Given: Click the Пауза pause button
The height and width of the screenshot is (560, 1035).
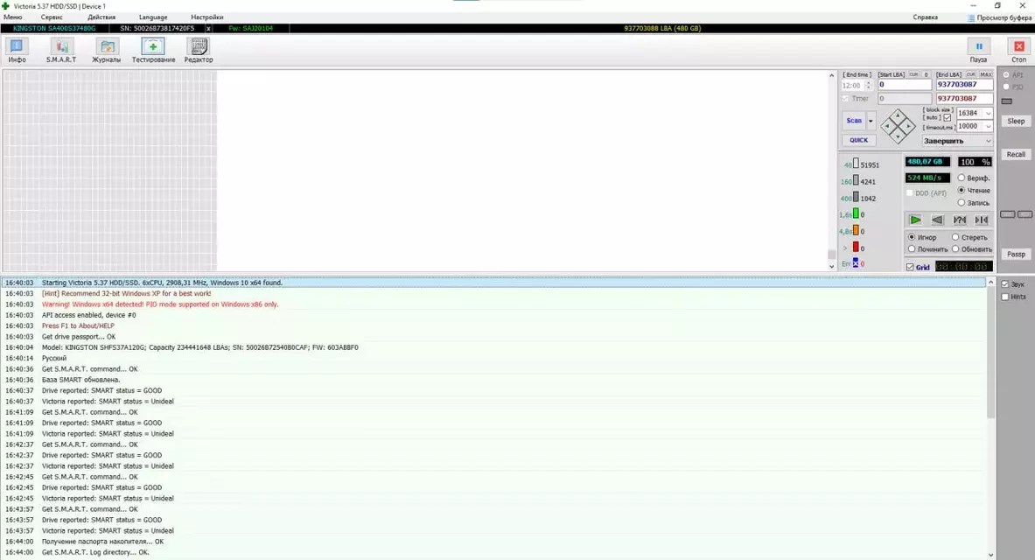Looking at the screenshot, I should click(x=978, y=50).
